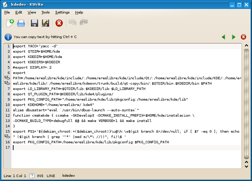Click the KWrite application icon in the title bar

(5, 4)
